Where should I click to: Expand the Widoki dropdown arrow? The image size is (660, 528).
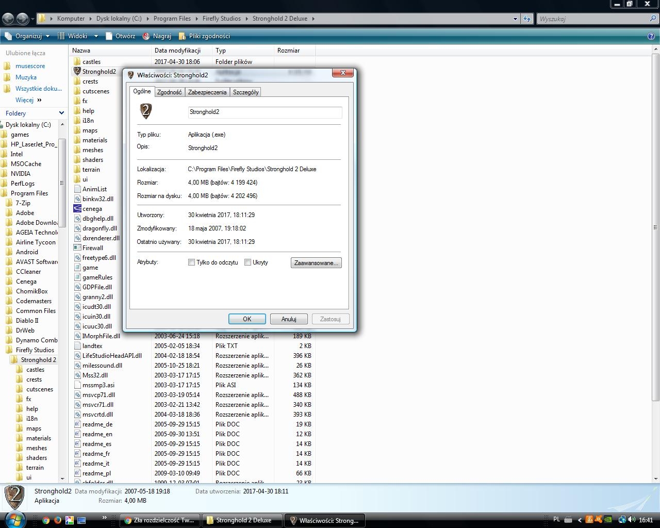click(x=96, y=36)
